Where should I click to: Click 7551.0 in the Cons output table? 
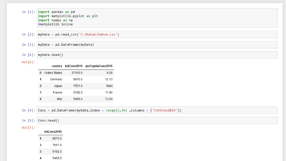click(x=57, y=145)
